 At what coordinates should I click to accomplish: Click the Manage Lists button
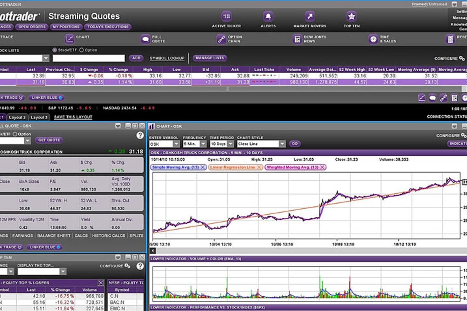[210, 58]
